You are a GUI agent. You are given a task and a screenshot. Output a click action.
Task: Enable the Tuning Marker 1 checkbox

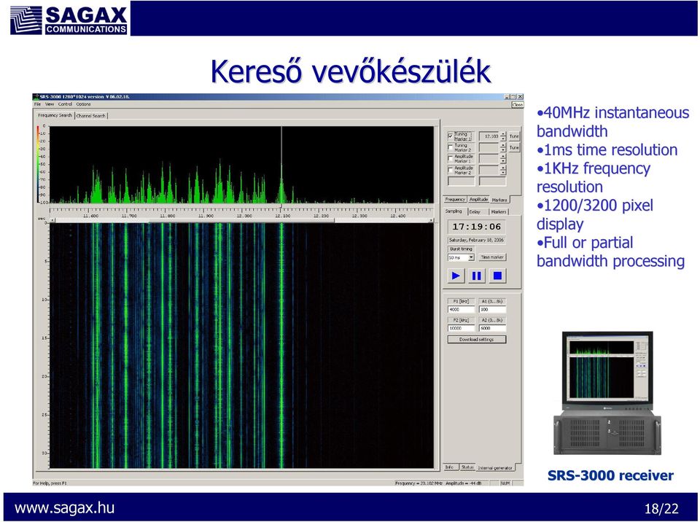tap(450, 136)
